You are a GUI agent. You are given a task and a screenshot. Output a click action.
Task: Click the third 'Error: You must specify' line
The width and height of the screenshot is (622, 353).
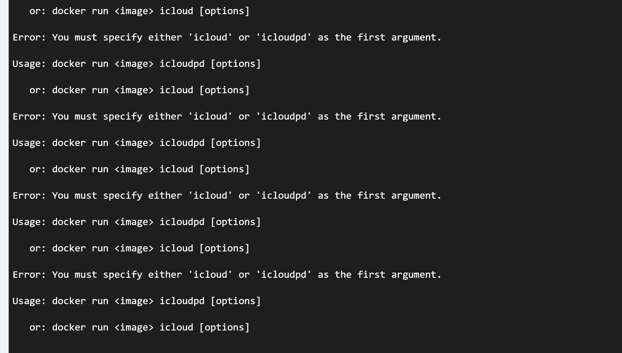pos(227,195)
